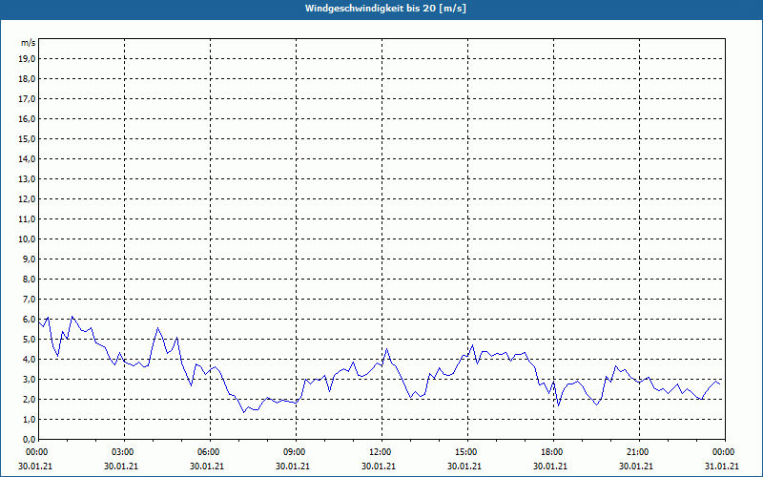Screen dimensions: 763x477
Task: Select the "16,0" y-axis label
Action: [27, 118]
